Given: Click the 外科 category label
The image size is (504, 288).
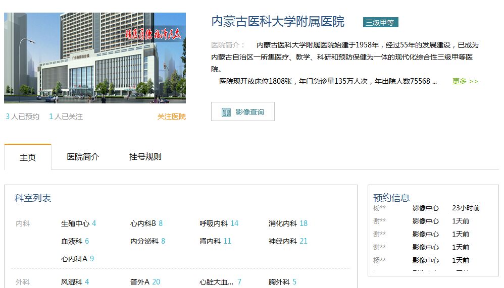Looking at the screenshot, I should coord(23,282).
